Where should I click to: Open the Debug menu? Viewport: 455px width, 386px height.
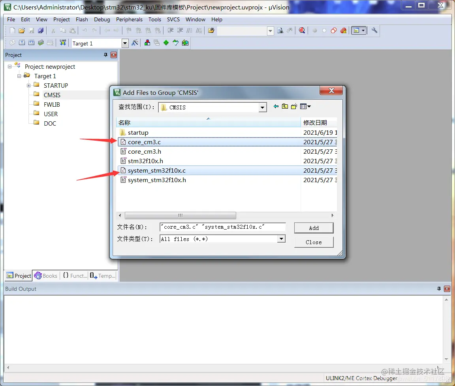102,19
